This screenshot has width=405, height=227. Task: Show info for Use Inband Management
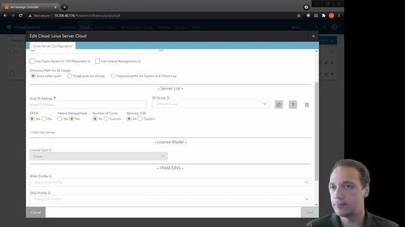[x=139, y=61]
